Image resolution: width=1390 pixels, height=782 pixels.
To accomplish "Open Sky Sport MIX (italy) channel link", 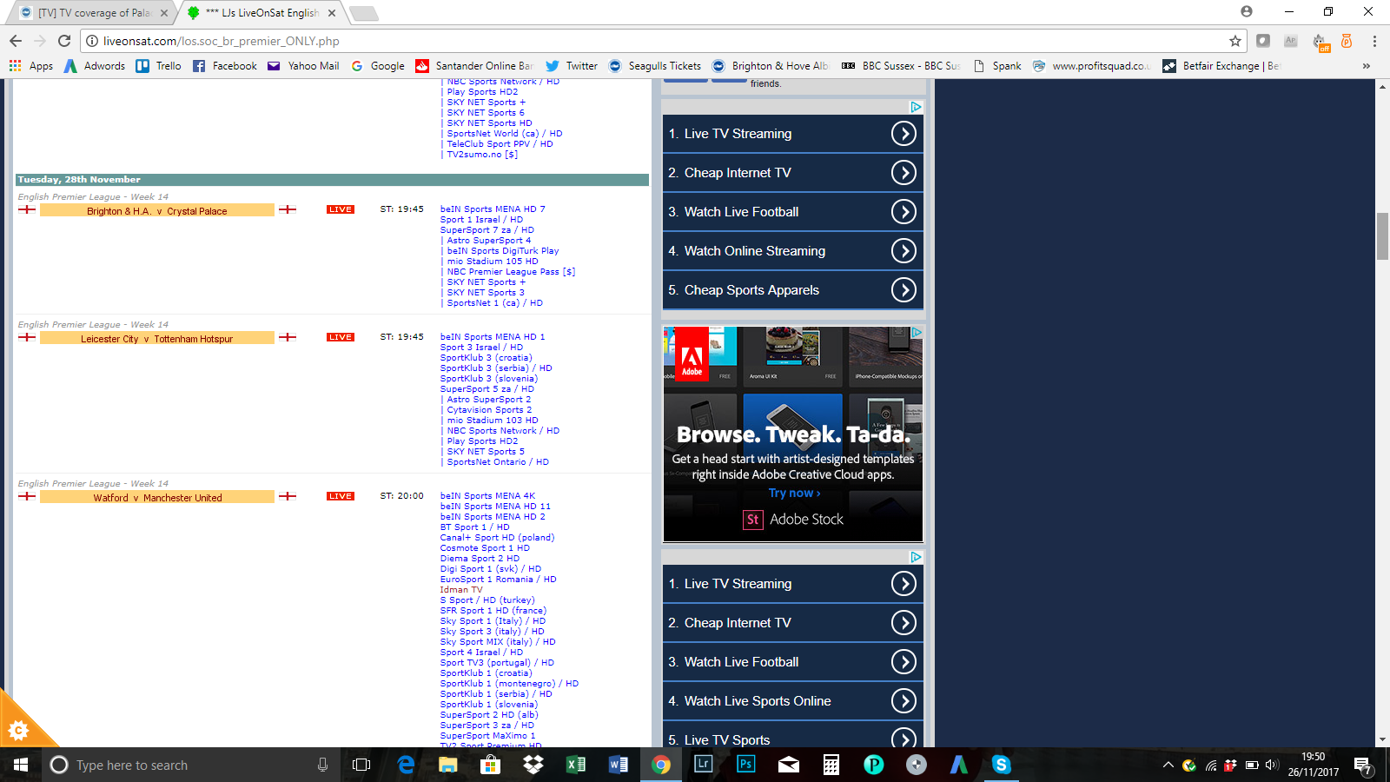I will coord(498,642).
